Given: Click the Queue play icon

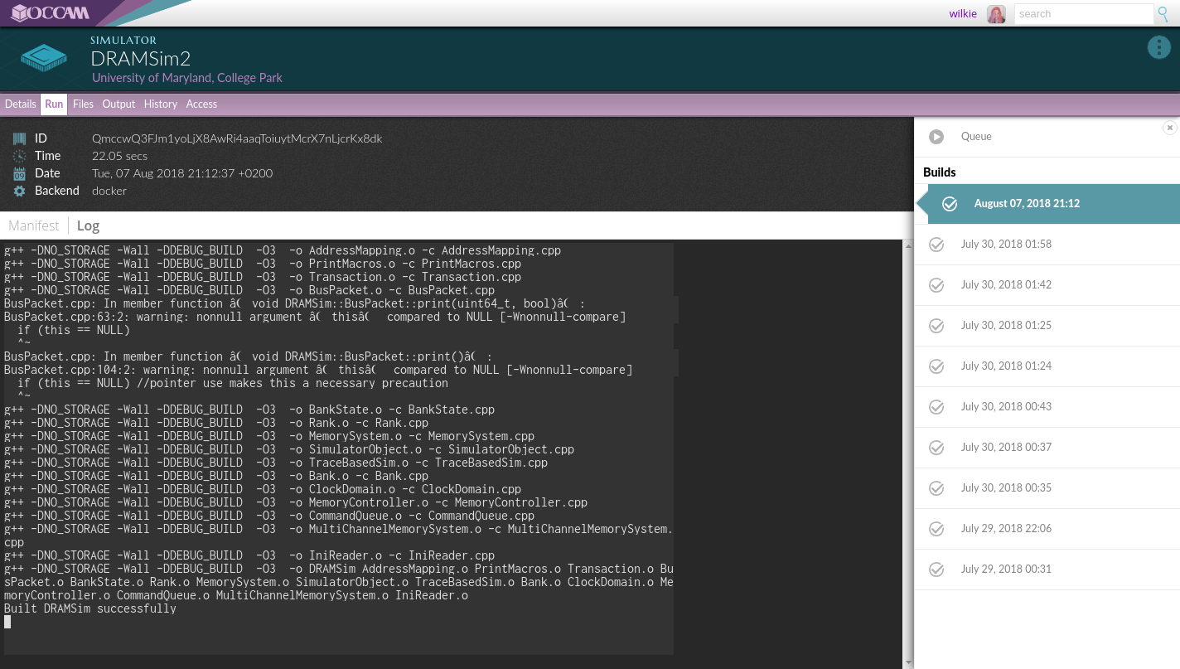Looking at the screenshot, I should coord(936,137).
